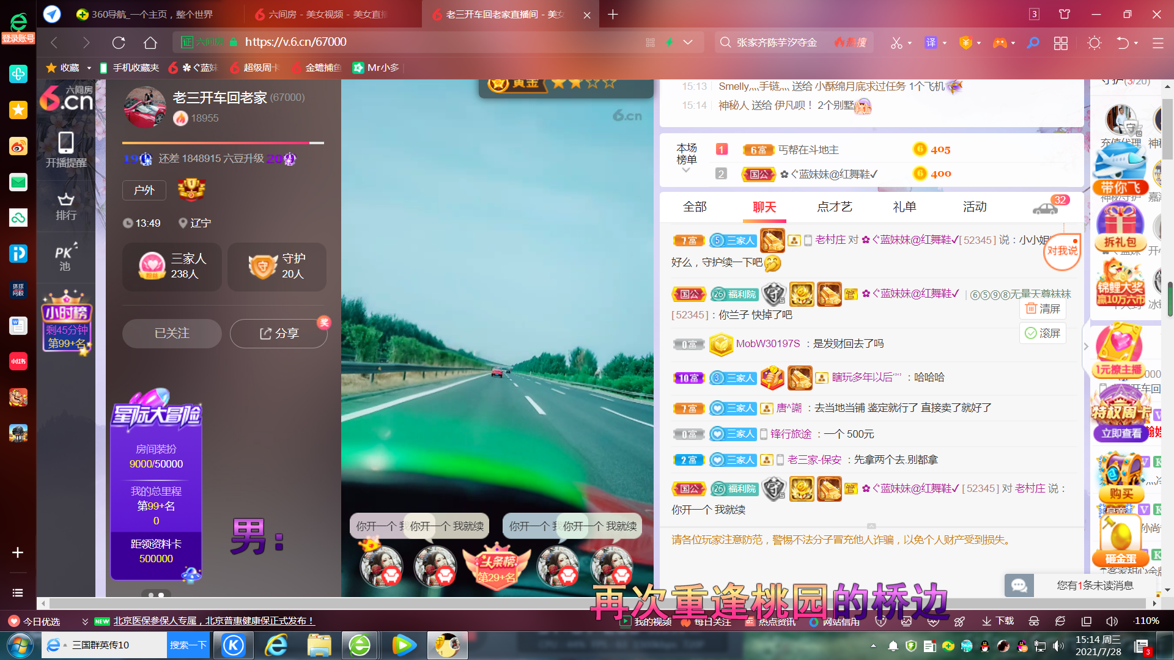
Task: Open the favorites star icon in sidebar
Action: [18, 110]
